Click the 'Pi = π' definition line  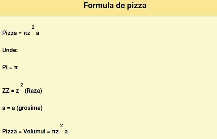point(10,67)
